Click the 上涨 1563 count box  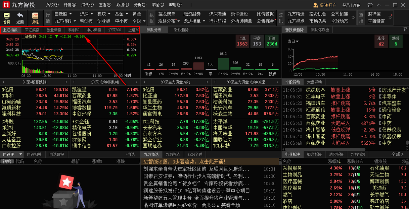(242, 41)
